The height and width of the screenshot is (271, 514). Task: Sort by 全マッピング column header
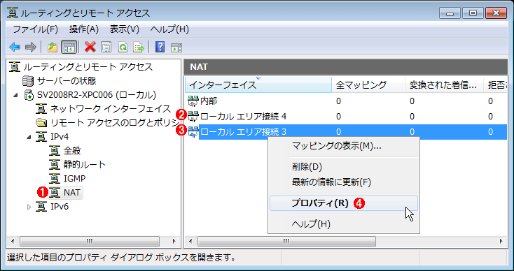click(368, 85)
